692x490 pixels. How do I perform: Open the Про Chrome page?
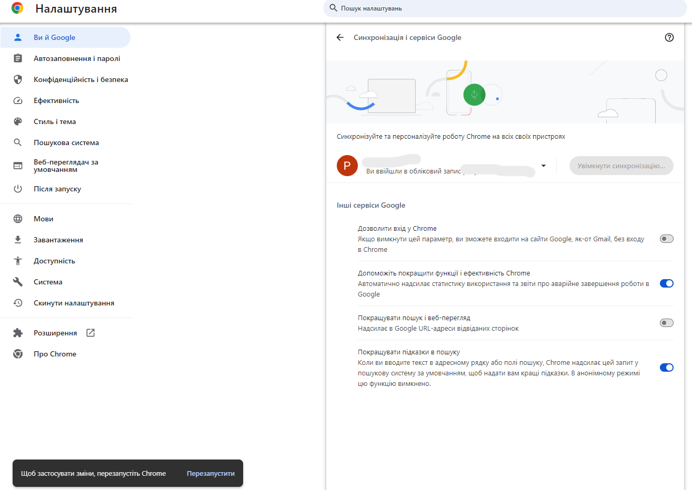point(55,354)
